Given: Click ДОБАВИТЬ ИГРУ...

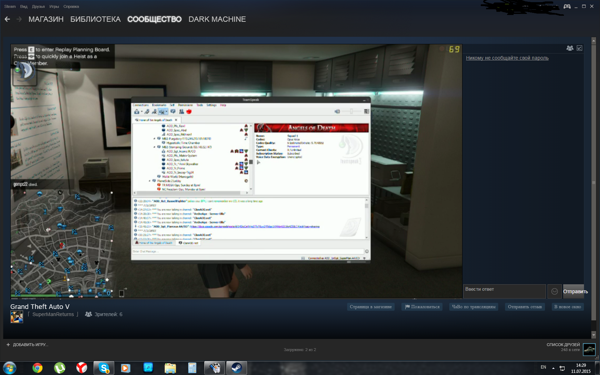Looking at the screenshot, I should click(x=30, y=345).
